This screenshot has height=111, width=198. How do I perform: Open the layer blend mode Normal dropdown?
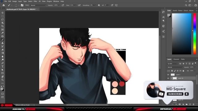(175, 67)
